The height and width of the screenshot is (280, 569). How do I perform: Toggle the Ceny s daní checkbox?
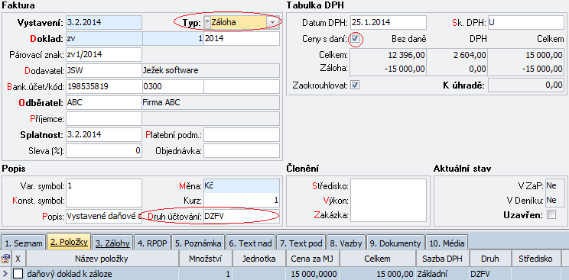click(x=356, y=38)
